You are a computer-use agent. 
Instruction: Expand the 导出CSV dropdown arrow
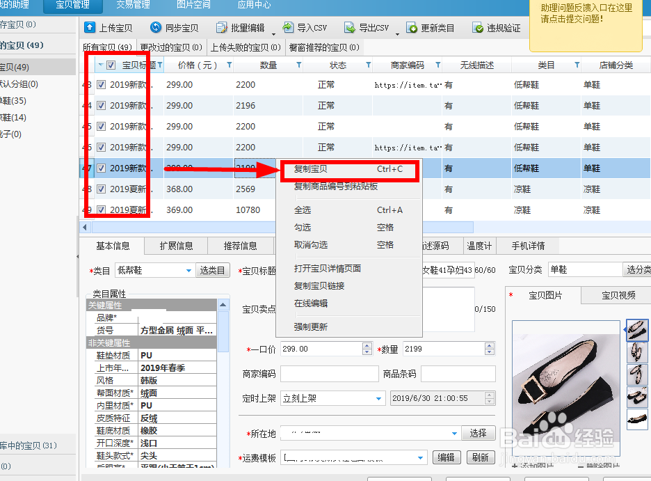[397, 34]
